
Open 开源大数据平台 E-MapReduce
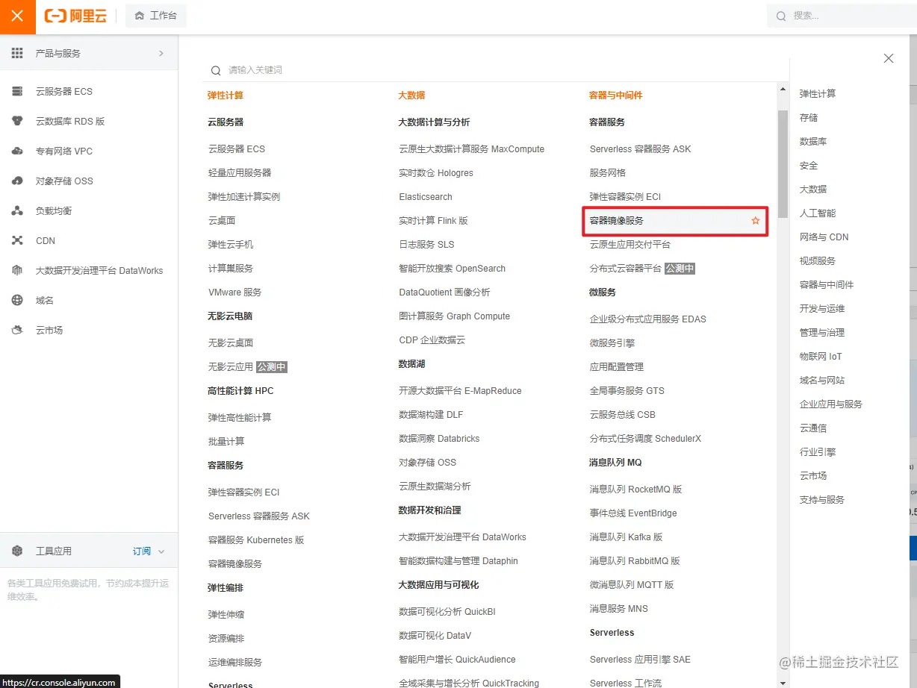point(461,391)
